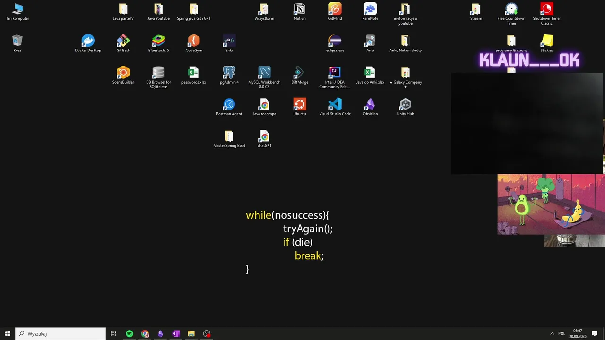Open the notifications action center
Image resolution: width=605 pixels, height=340 pixels.
pyautogui.click(x=595, y=334)
